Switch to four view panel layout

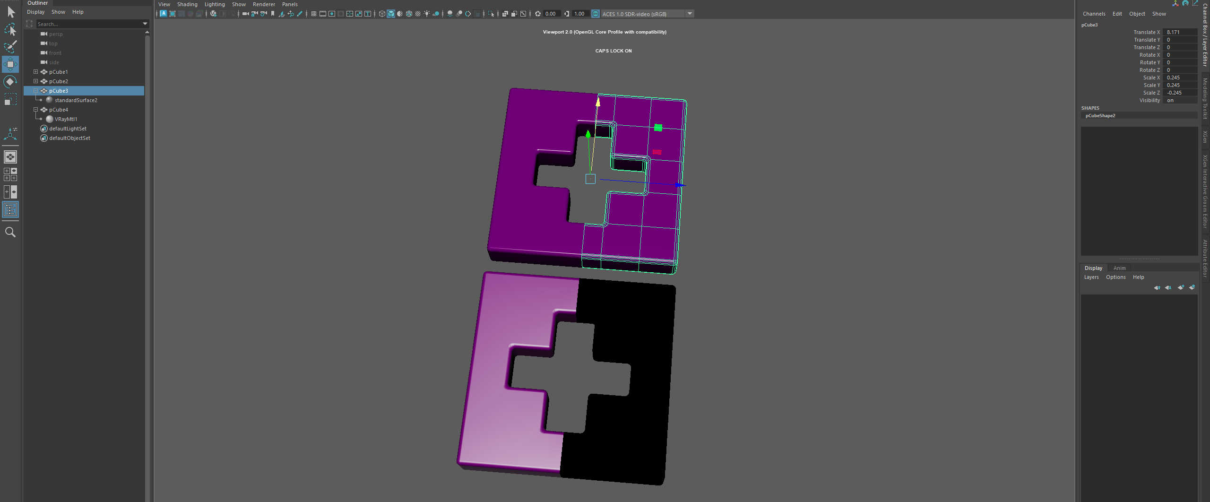tap(10, 174)
